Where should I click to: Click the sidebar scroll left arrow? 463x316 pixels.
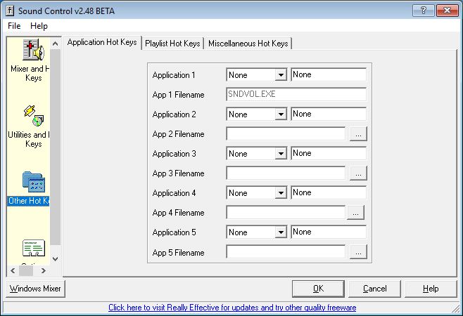(x=13, y=270)
